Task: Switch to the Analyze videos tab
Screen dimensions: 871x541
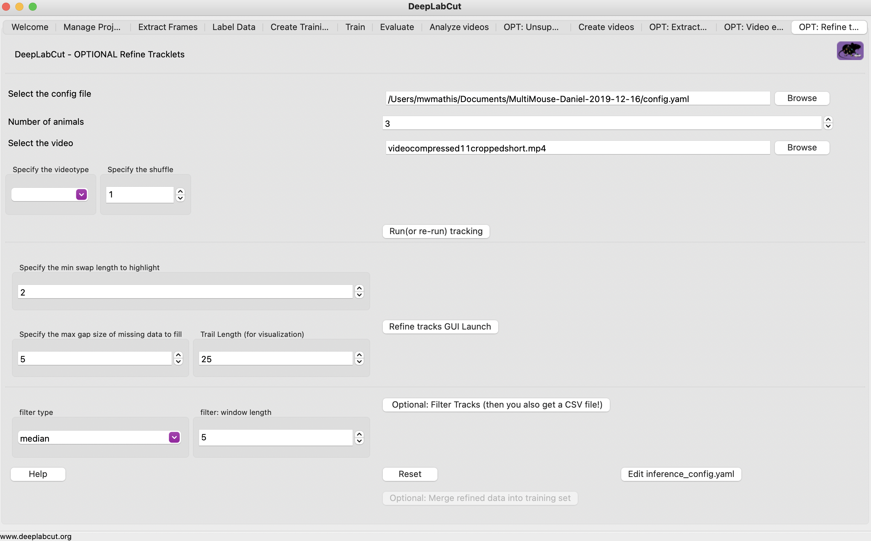Action: coord(459,27)
